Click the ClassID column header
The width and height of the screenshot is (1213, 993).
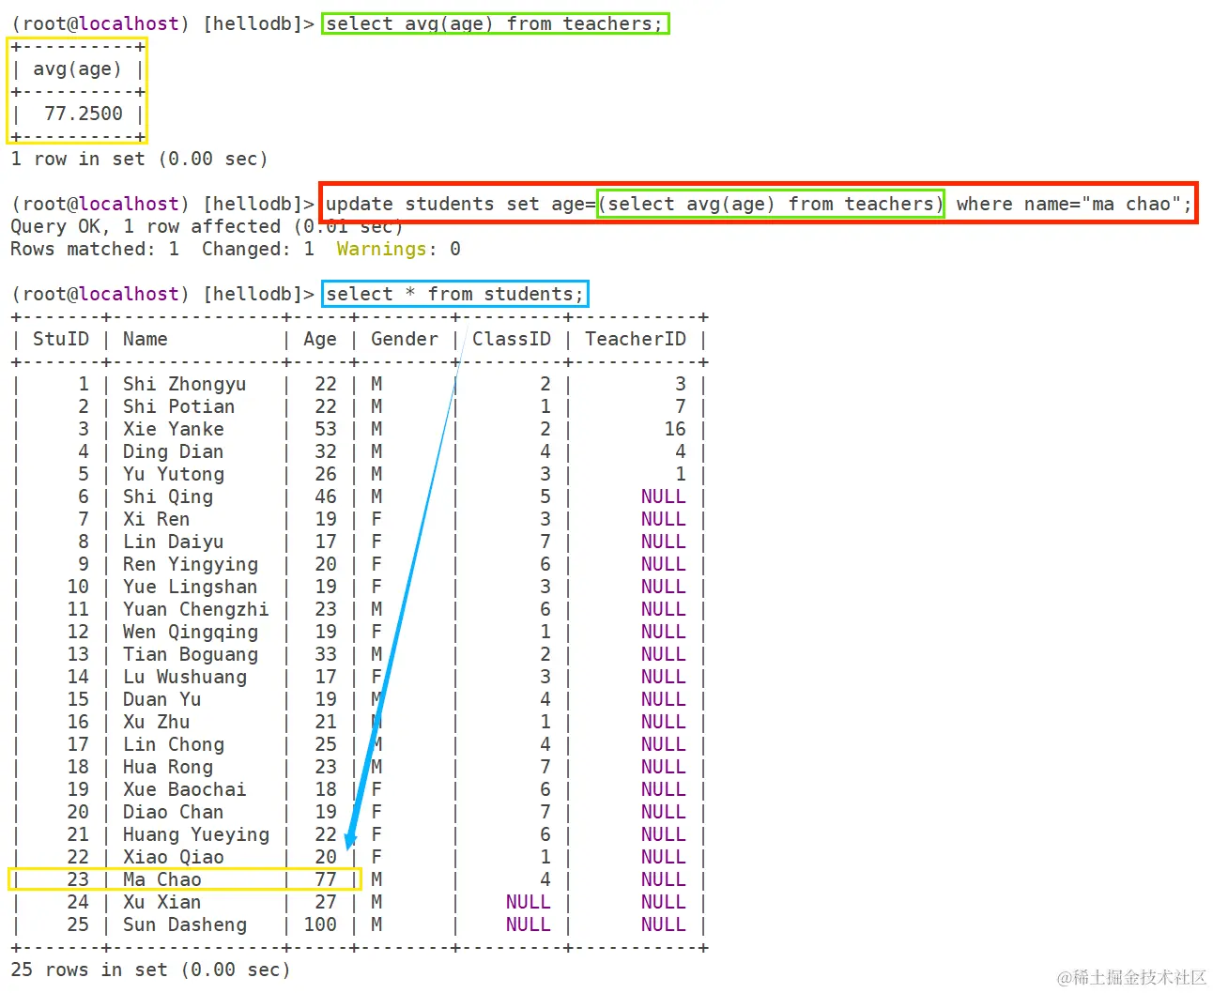[512, 339]
